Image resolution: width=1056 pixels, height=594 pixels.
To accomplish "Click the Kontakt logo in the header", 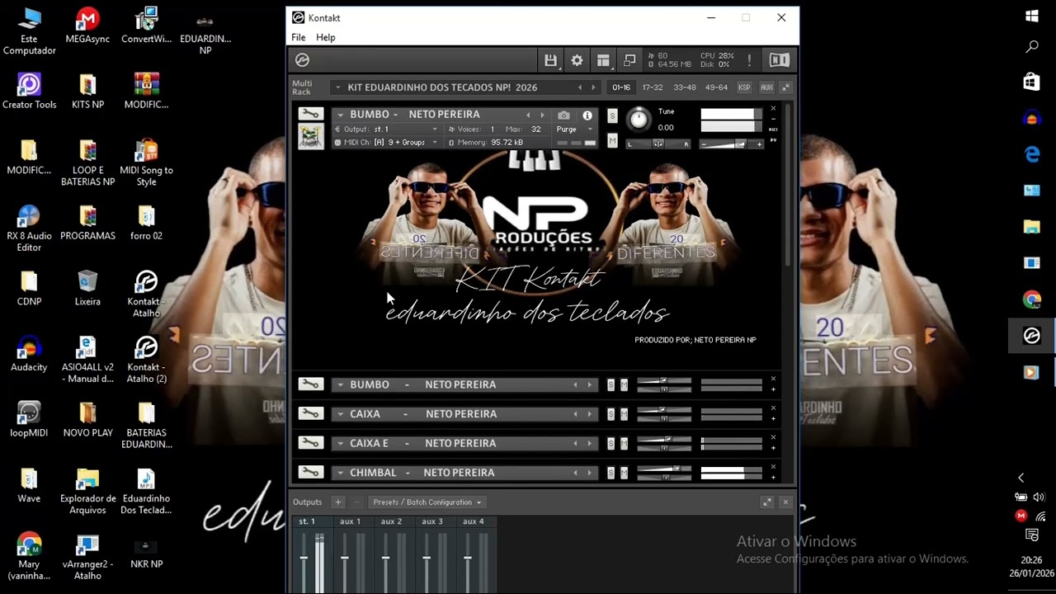I will 302,60.
